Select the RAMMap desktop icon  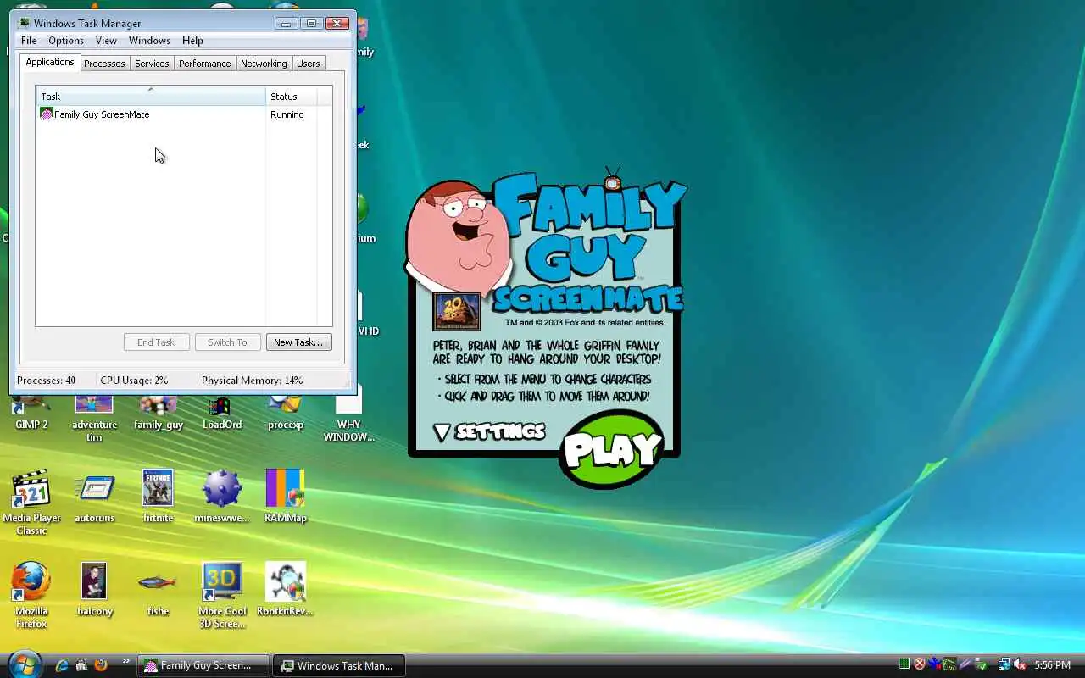pos(286,497)
